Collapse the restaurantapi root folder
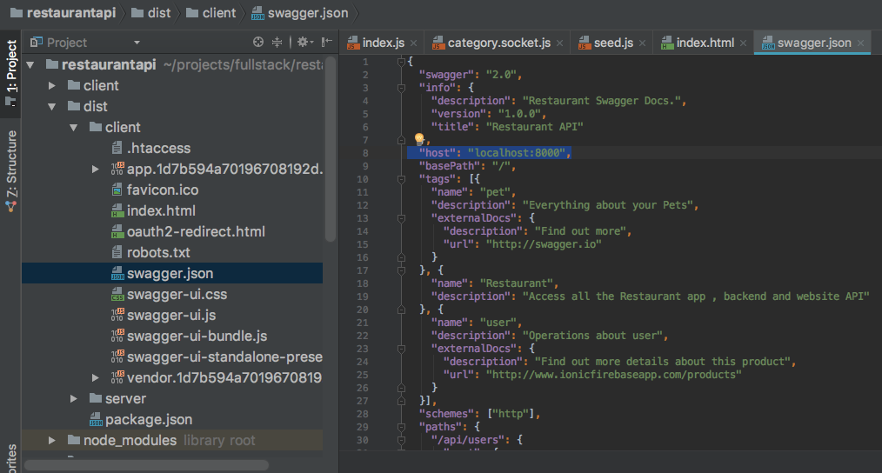Screen dimensions: 882x473 (30, 64)
